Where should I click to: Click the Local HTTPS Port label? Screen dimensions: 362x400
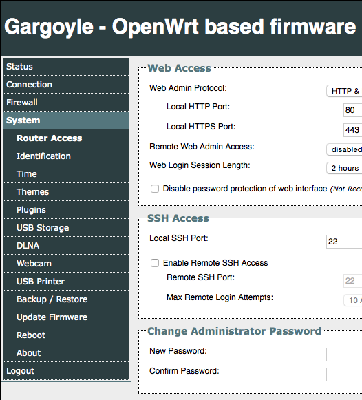(201, 127)
